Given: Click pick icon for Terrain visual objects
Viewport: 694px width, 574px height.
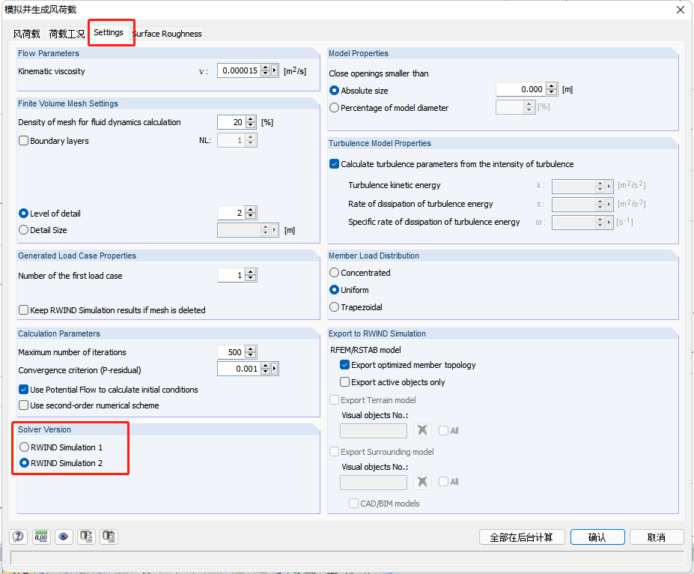Looking at the screenshot, I should tap(422, 430).
